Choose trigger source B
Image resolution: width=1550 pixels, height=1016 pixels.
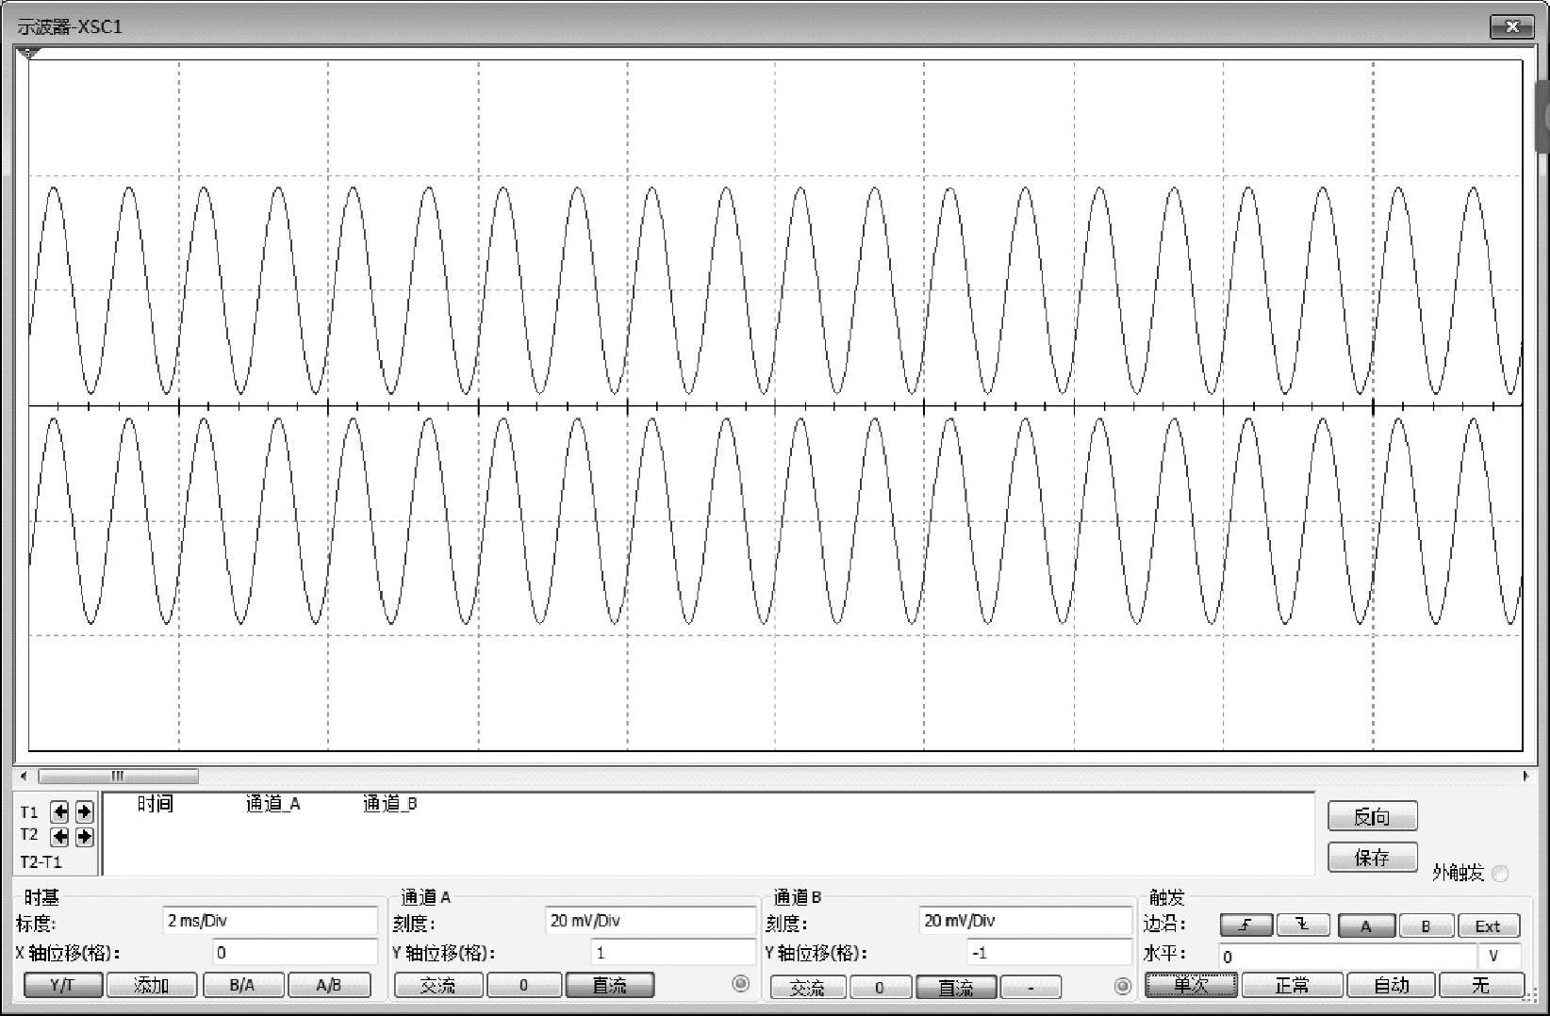click(1426, 926)
